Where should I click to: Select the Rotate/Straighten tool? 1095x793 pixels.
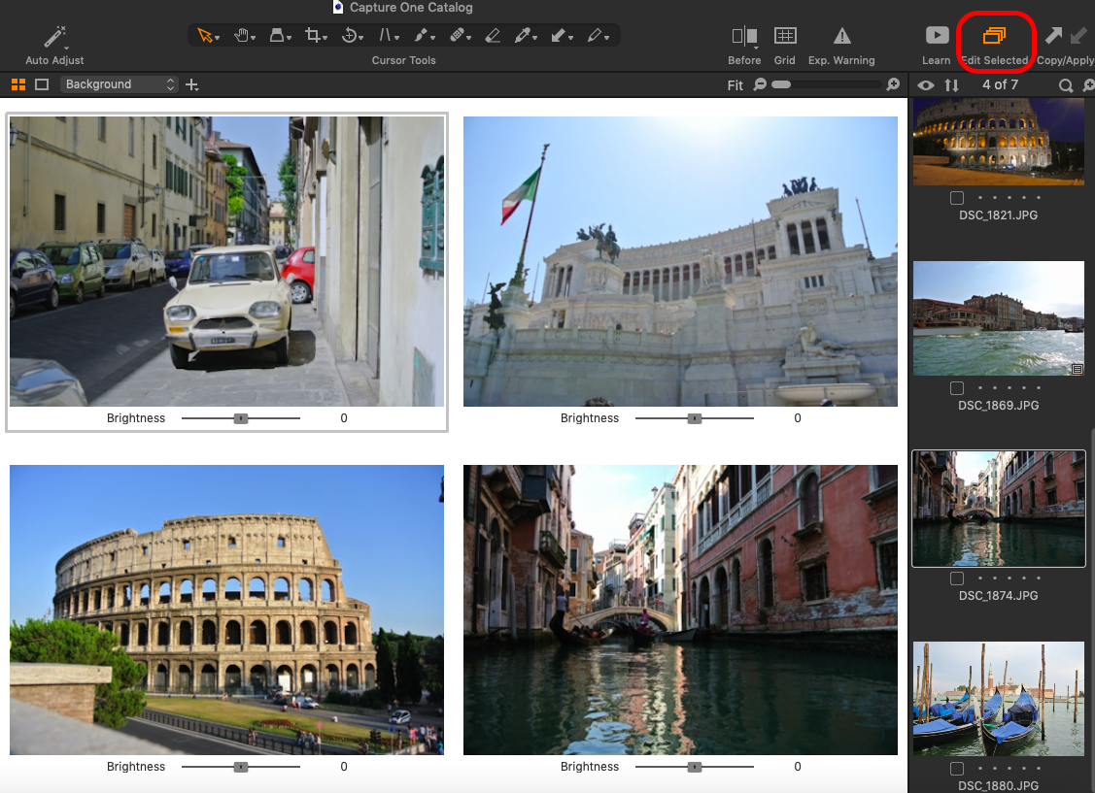tap(349, 35)
